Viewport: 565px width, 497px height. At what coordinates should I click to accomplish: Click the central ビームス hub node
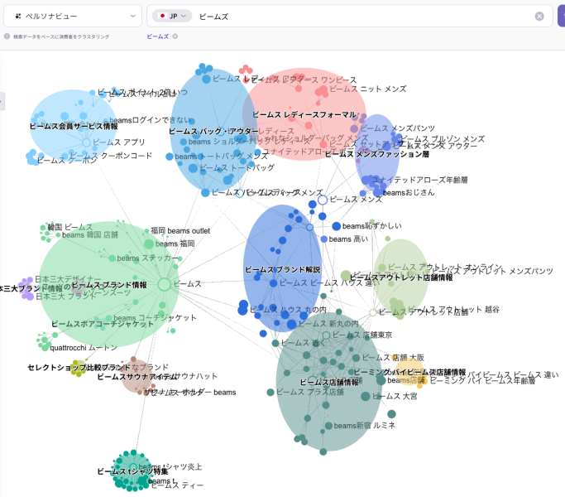pyautogui.click(x=164, y=284)
